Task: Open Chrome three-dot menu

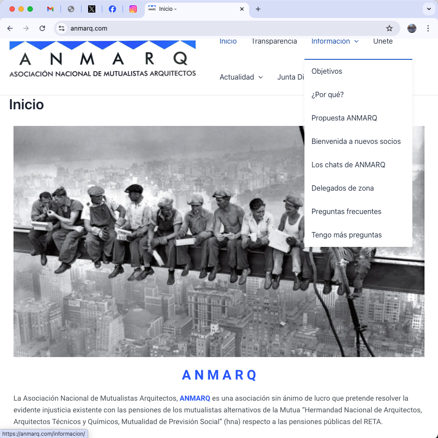Action: (x=428, y=28)
